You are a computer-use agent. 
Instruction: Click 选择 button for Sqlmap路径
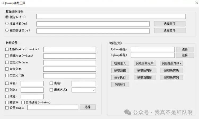[185, 55]
